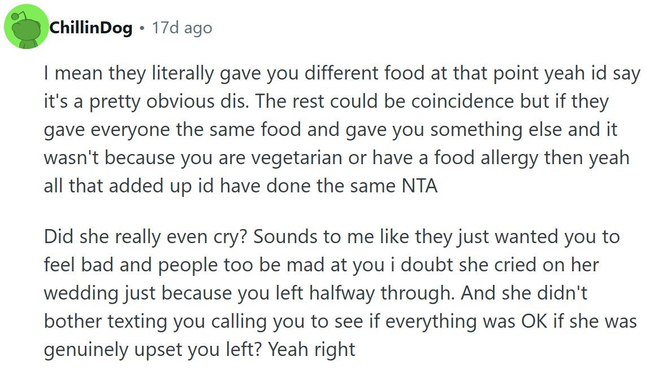The height and width of the screenshot is (374, 650).
Task: Click the "17d ago" comment timestamp
Action: (x=182, y=28)
